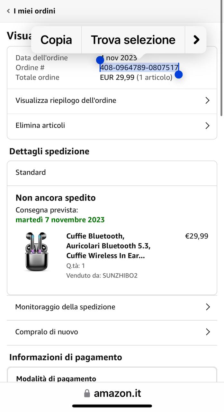The image size is (224, 412).
Task: Tap the I miei ordini back link
Action: (34, 11)
